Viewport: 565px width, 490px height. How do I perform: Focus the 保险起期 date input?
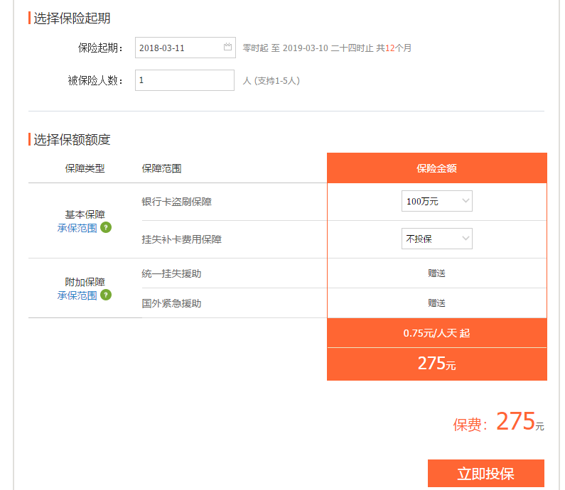178,48
